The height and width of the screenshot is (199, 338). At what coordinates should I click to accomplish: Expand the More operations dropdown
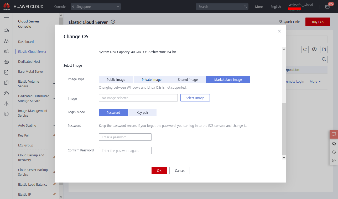tap(315, 82)
